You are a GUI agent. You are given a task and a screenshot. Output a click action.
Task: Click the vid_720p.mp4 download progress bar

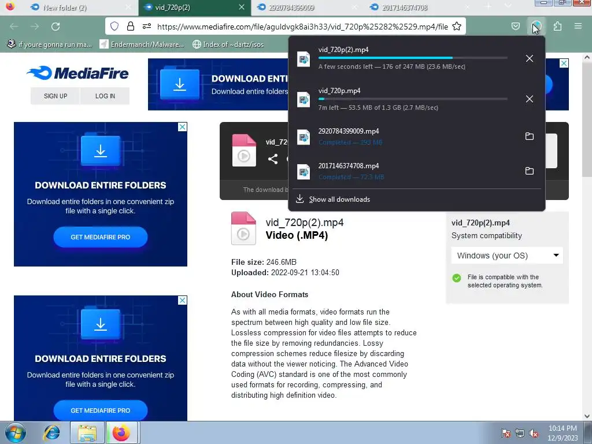pyautogui.click(x=413, y=99)
